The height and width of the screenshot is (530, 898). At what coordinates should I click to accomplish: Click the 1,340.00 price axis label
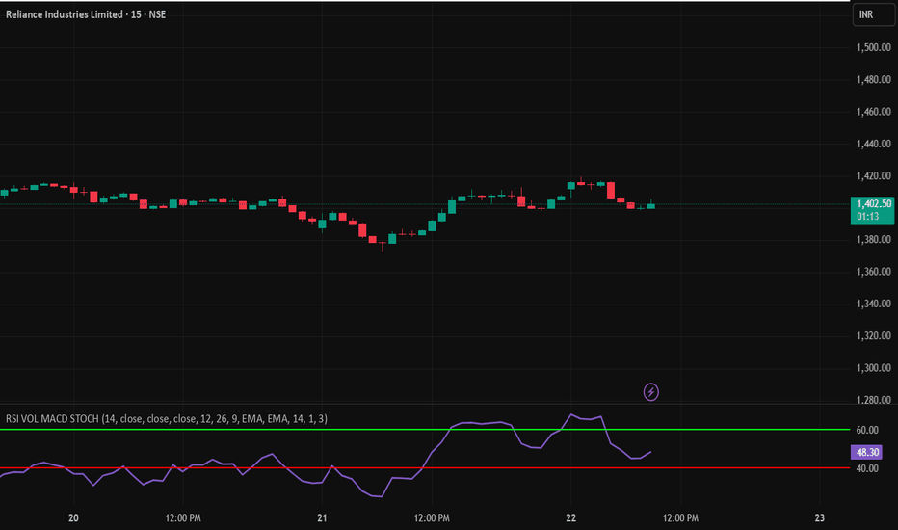(x=873, y=304)
